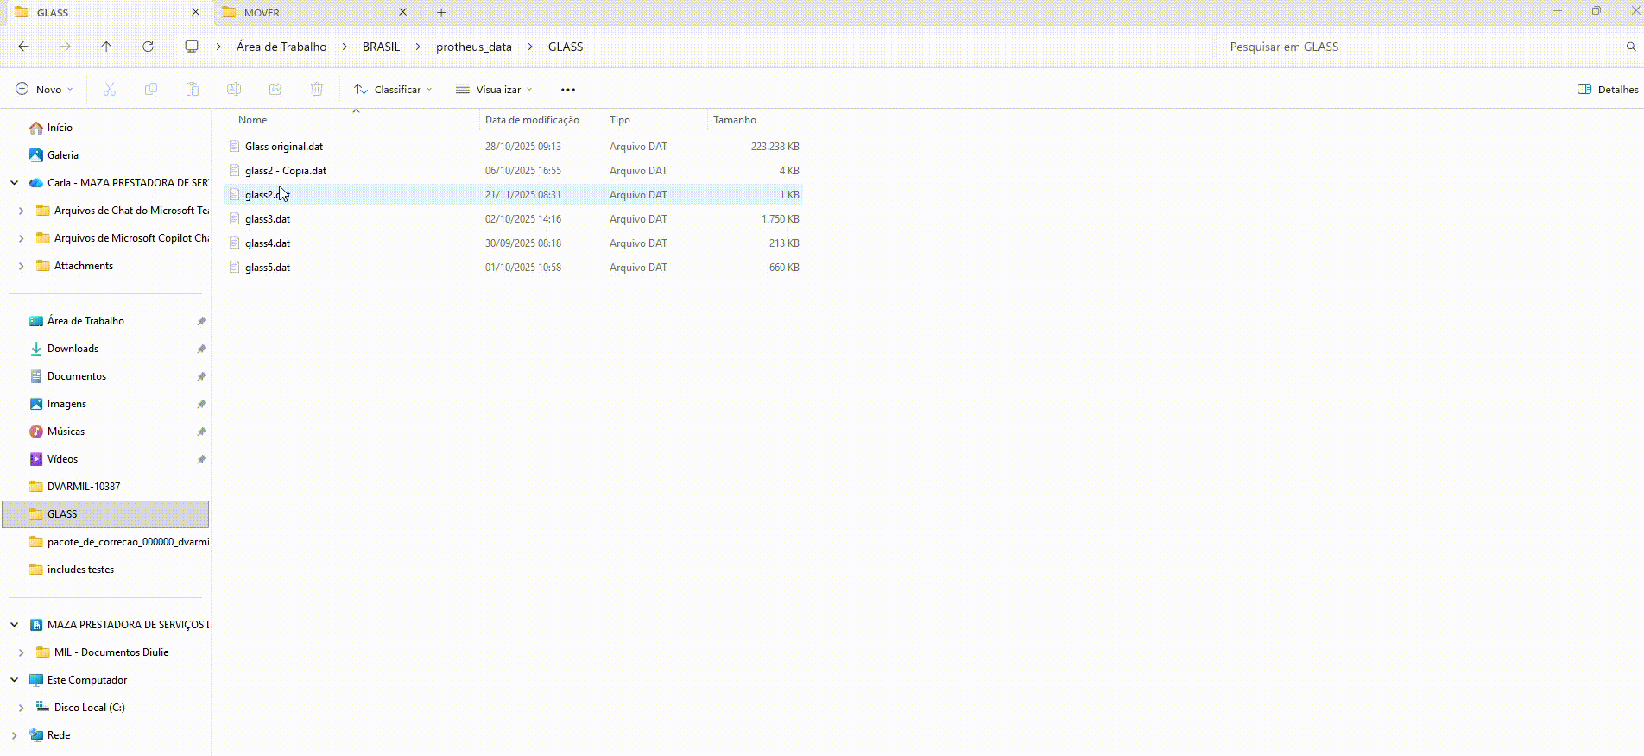1644x756 pixels.
Task: Unpin Área de Trabalho using its pin icon
Action: click(201, 321)
